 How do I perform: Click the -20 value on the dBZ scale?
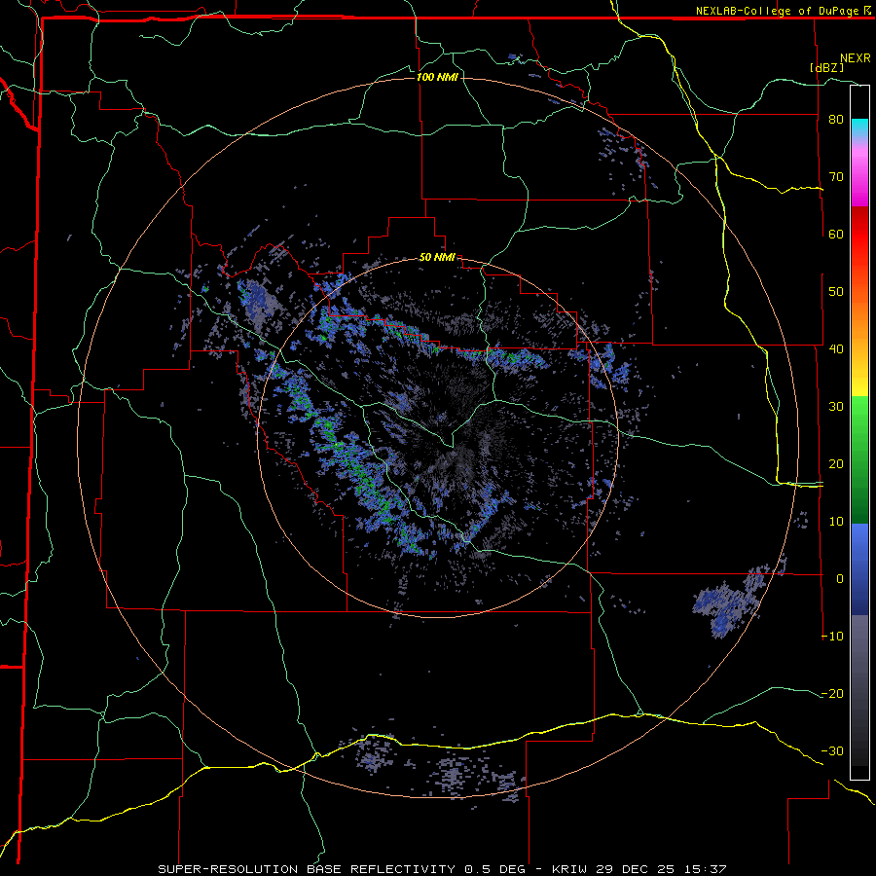(832, 694)
